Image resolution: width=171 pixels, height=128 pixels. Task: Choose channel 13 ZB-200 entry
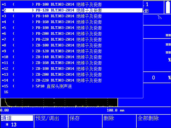click(x=72, y=75)
